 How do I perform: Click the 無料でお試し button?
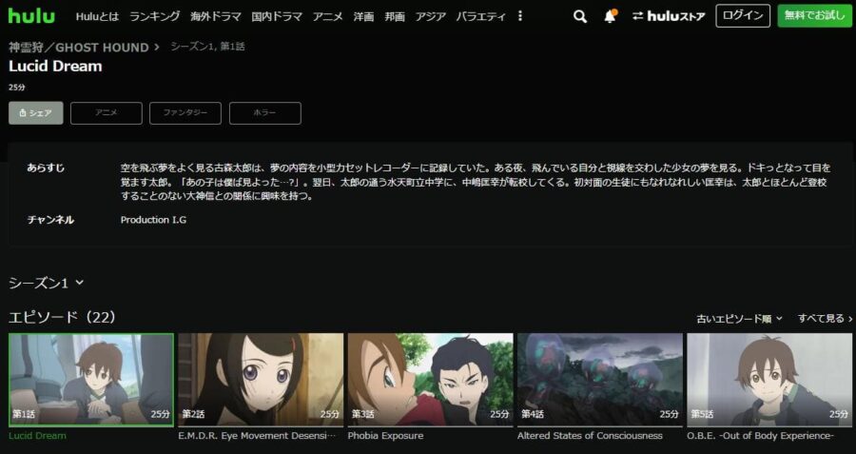tap(814, 16)
